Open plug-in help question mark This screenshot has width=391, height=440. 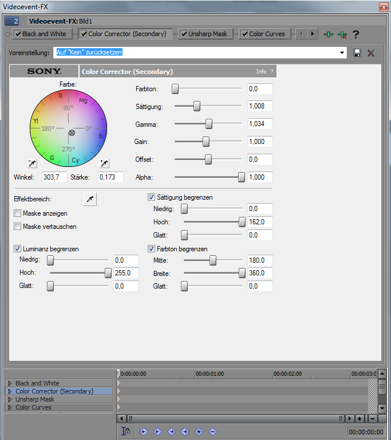pyautogui.click(x=356, y=34)
